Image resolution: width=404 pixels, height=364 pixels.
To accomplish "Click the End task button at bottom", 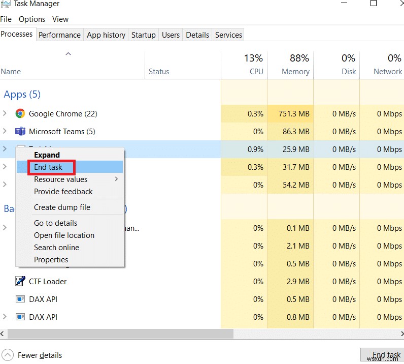I will pos(383,355).
